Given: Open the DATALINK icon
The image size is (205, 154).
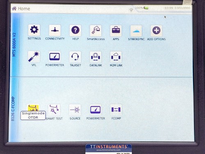Looking at the screenshot, I should pos(96,57).
